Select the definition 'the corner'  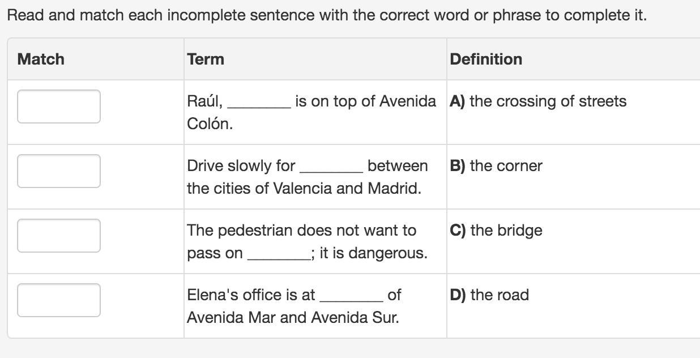(x=506, y=166)
